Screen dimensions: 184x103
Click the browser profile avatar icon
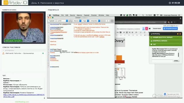click(169, 22)
